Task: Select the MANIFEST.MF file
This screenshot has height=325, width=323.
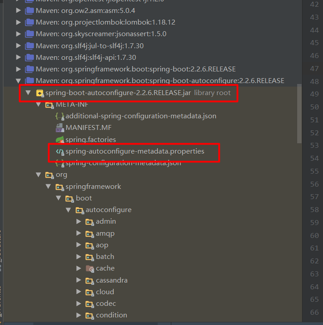Action: (x=88, y=128)
